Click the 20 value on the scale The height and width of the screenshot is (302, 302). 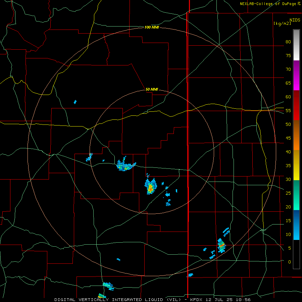pyautogui.click(x=288, y=207)
